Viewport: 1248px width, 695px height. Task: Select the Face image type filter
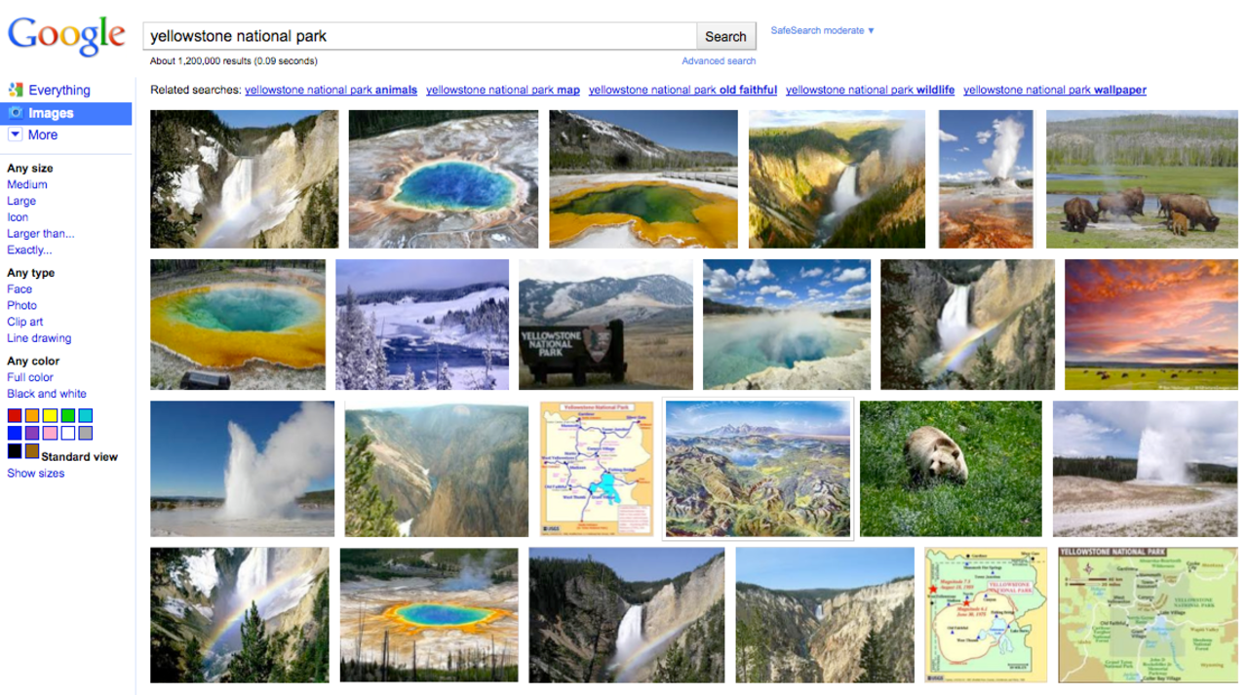click(19, 289)
